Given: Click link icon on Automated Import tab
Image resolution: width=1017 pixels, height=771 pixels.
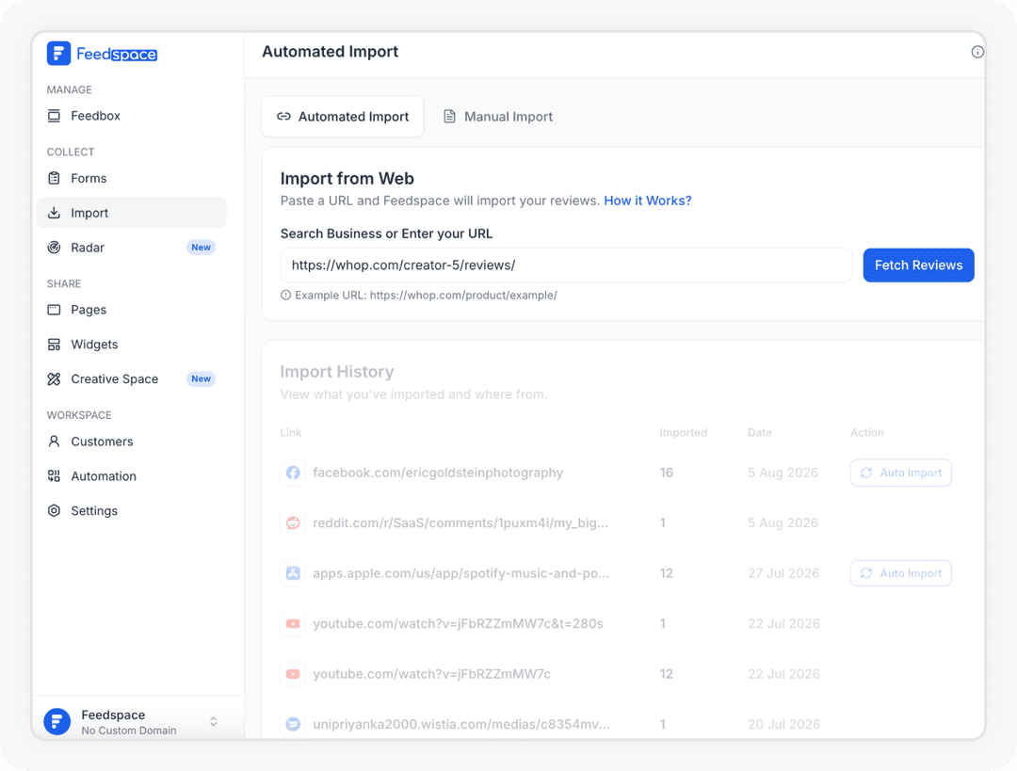Looking at the screenshot, I should click(x=283, y=117).
